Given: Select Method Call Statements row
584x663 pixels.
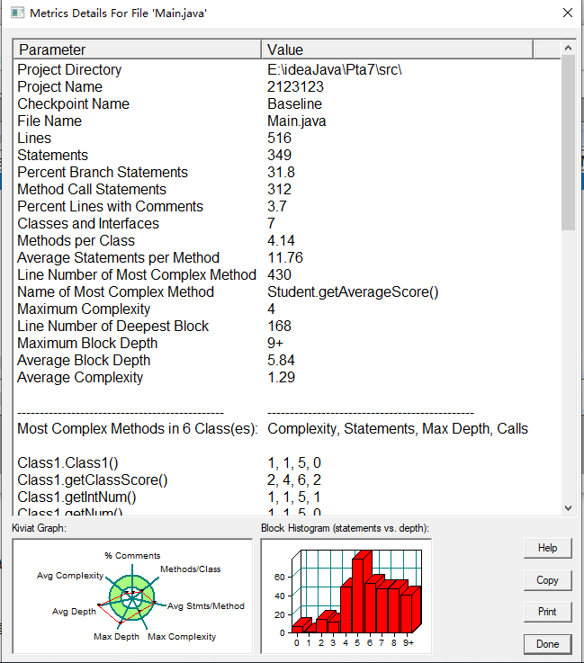Looking at the screenshot, I should [x=287, y=190].
